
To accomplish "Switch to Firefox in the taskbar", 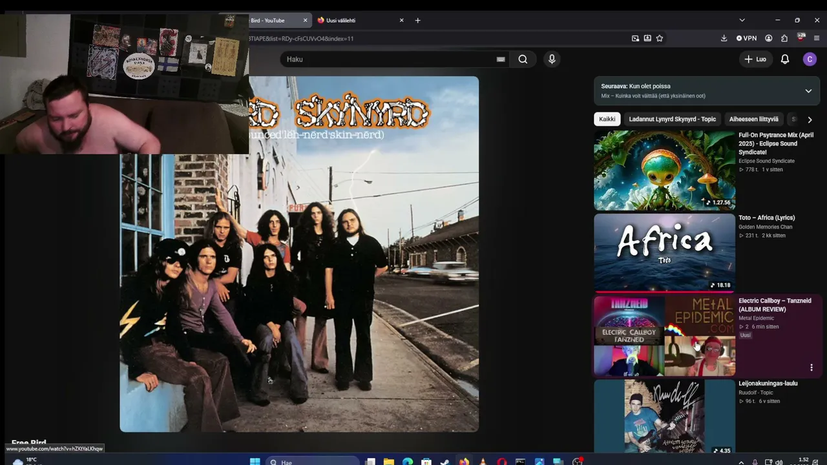I will coord(464,462).
